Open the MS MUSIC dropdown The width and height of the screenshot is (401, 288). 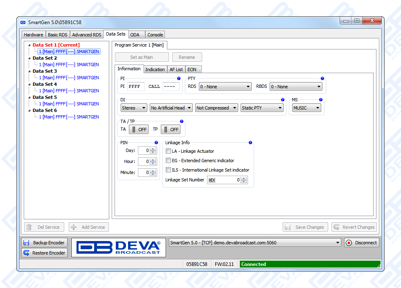[306, 108]
